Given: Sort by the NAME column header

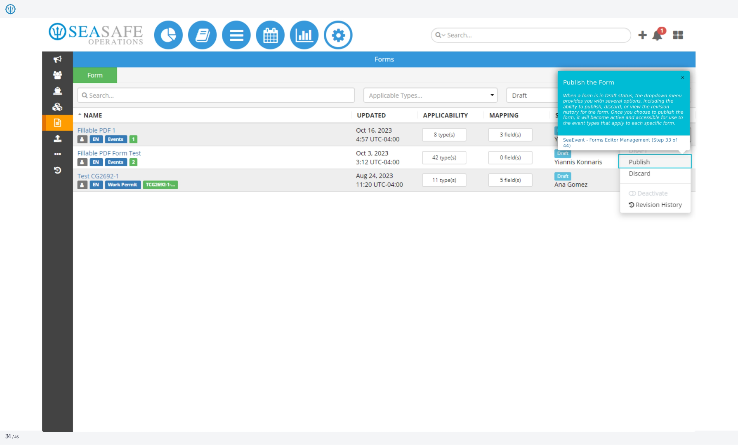Looking at the screenshot, I should [x=93, y=115].
